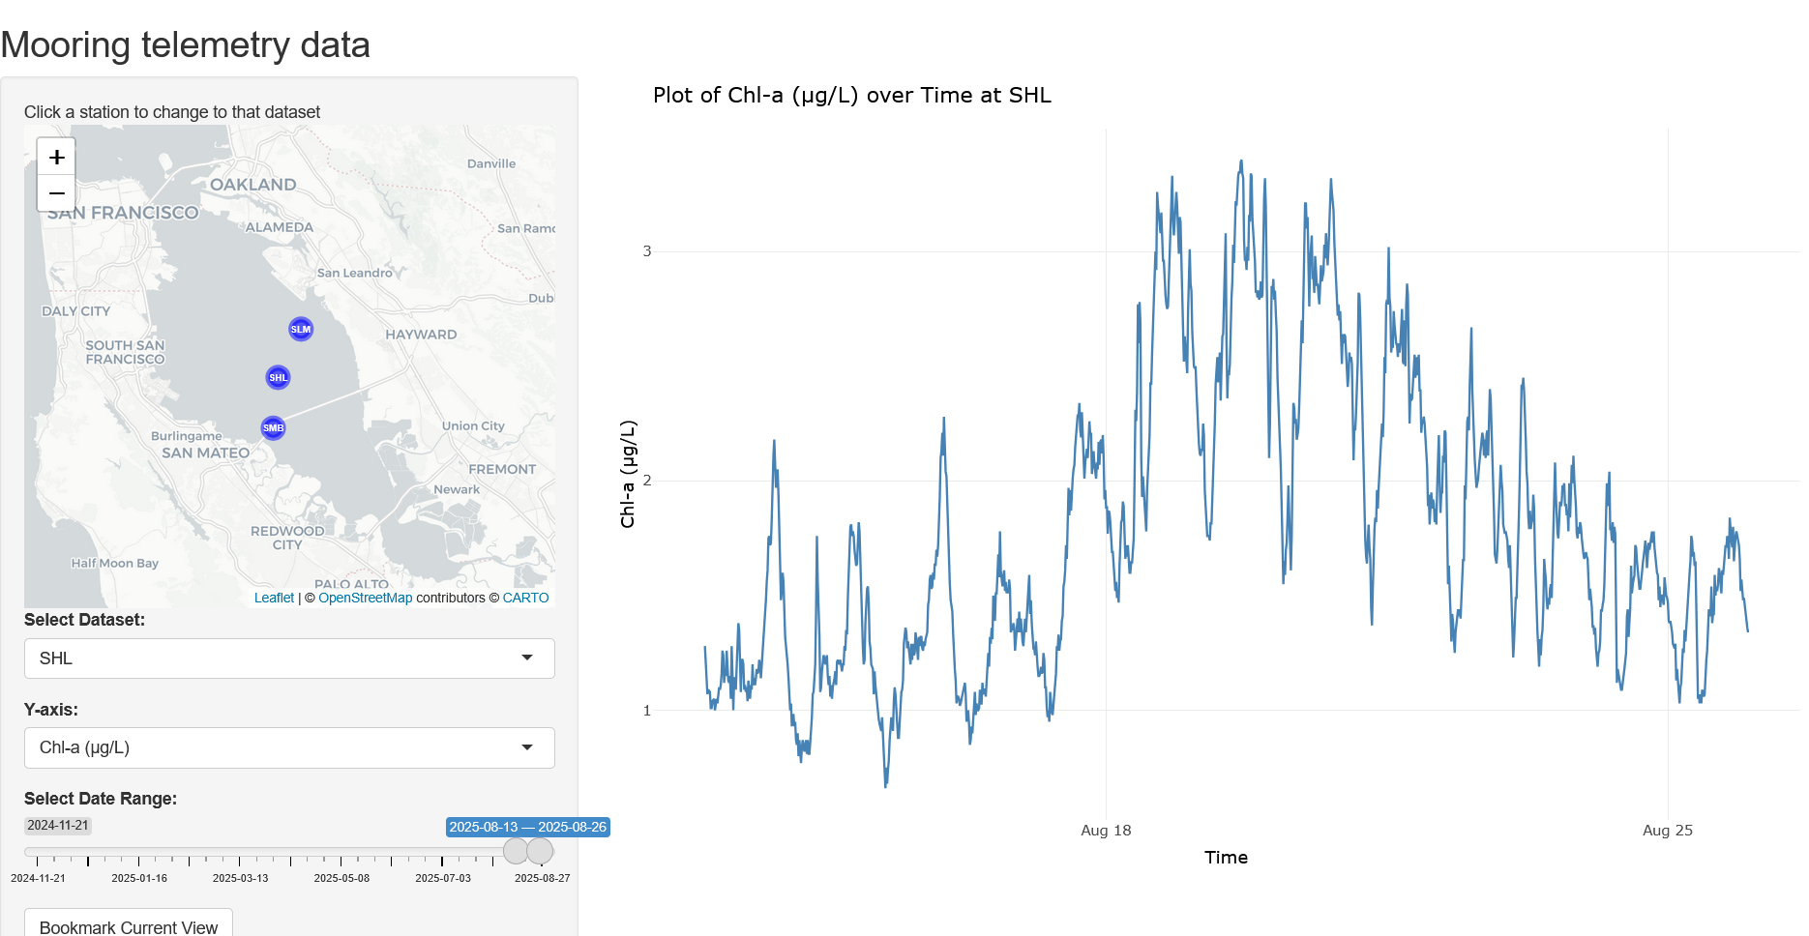1809x936 pixels.
Task: Select the SHL station marker
Action: point(278,377)
